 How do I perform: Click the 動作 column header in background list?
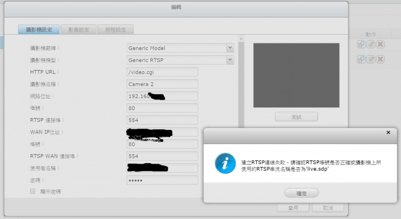click(x=370, y=35)
